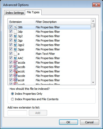Click the accdb database file icon
Image resolution: width=103 pixels, height=129 pixels.
tap(15, 67)
